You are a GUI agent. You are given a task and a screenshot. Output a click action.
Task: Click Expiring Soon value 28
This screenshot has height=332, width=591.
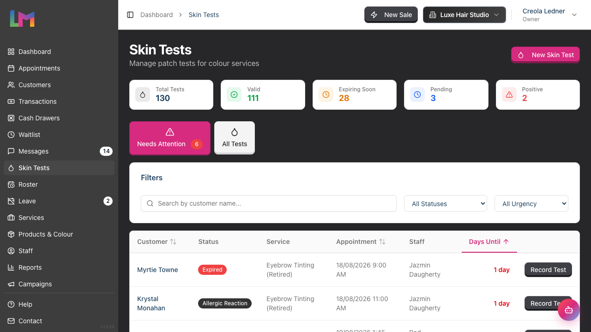344,98
